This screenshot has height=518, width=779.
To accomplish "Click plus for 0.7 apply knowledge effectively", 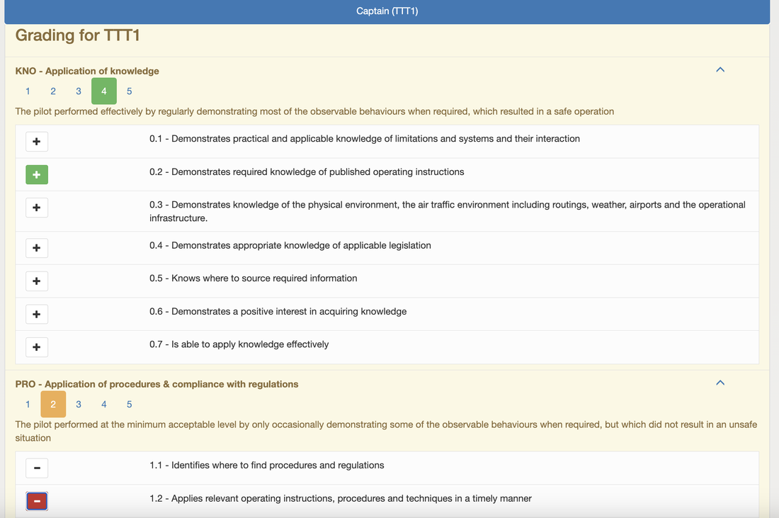I will (x=37, y=347).
